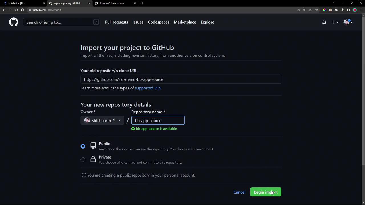The image size is (365, 205).
Task: Click the rainbow color extension icon
Action: tap(324, 10)
